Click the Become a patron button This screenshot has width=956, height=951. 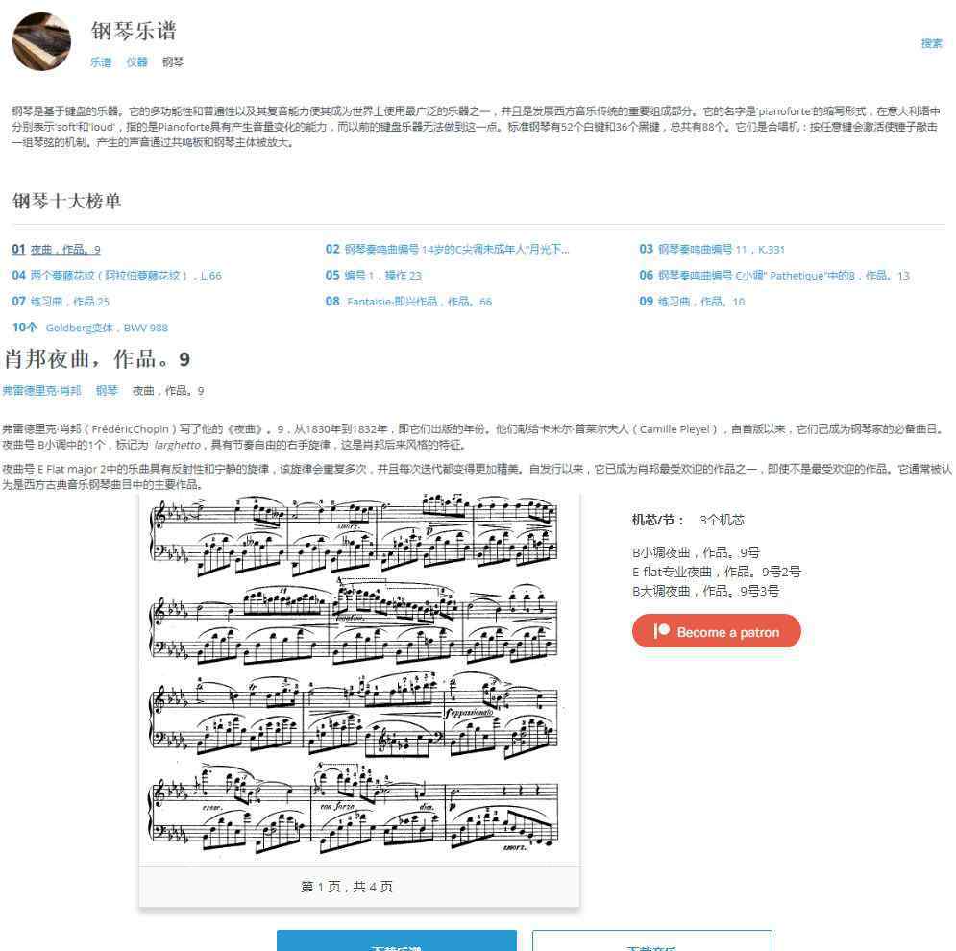[717, 631]
